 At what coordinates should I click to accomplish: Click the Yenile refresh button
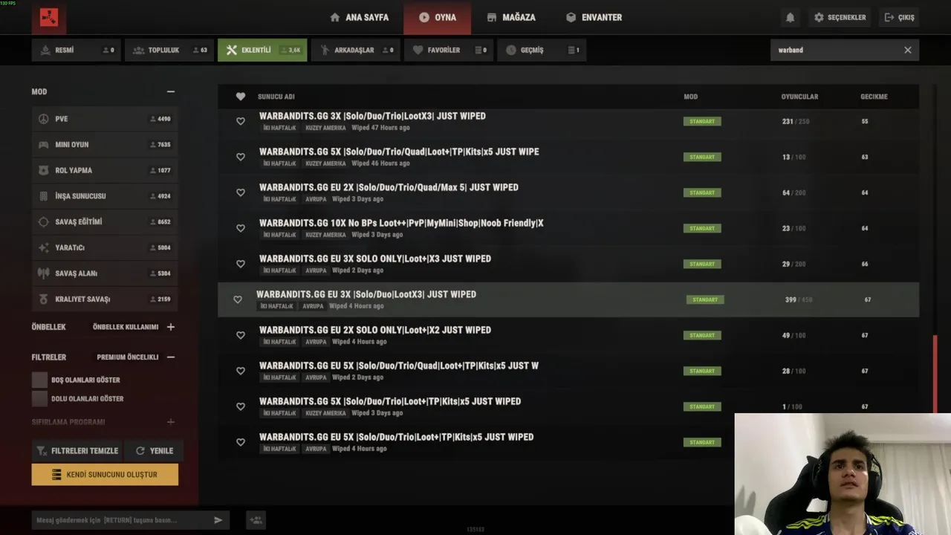click(x=154, y=450)
